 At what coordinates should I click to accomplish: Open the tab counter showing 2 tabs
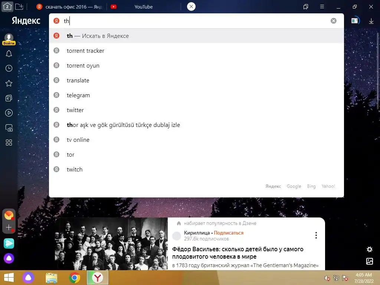pos(7,7)
